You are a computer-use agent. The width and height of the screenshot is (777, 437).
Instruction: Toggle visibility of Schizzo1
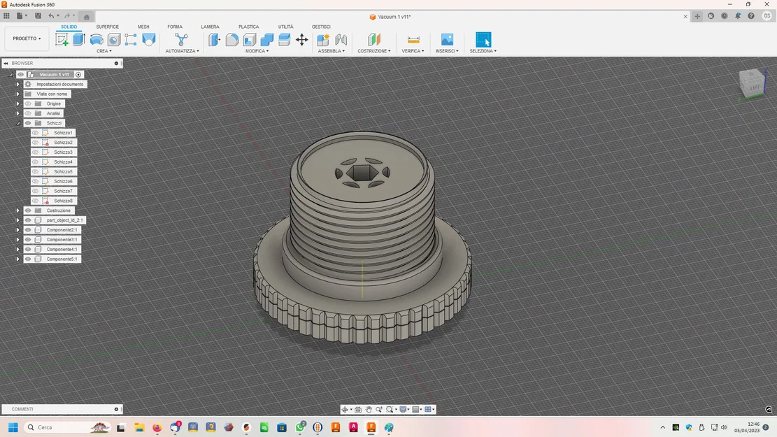point(35,133)
